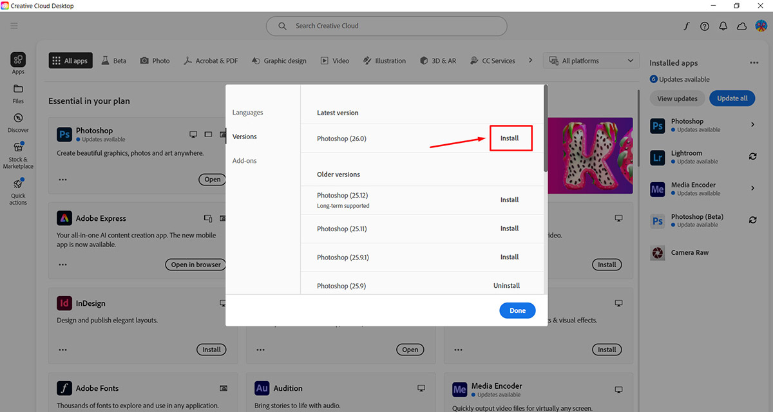Screen dimensions: 773x412
Task: Open Quick actions in the sidebar
Action: click(x=18, y=192)
